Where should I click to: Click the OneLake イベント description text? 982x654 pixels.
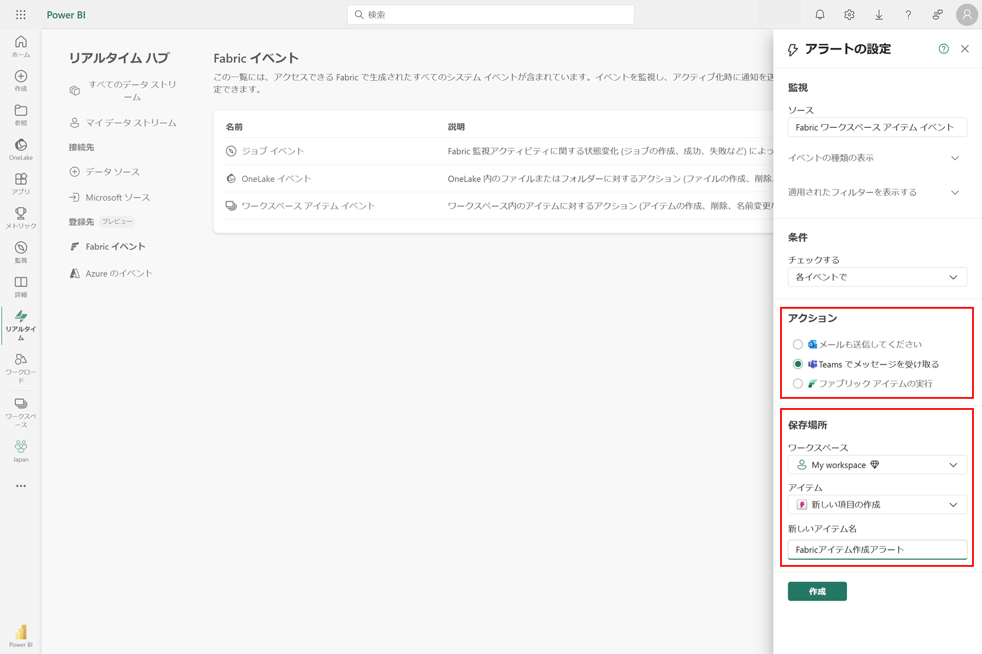(610, 178)
